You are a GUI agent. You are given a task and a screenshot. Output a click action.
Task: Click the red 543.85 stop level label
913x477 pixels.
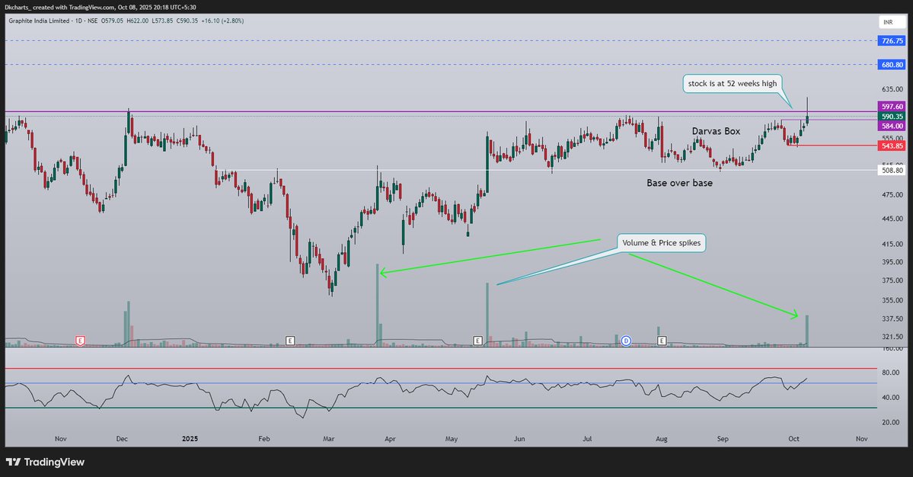(892, 146)
